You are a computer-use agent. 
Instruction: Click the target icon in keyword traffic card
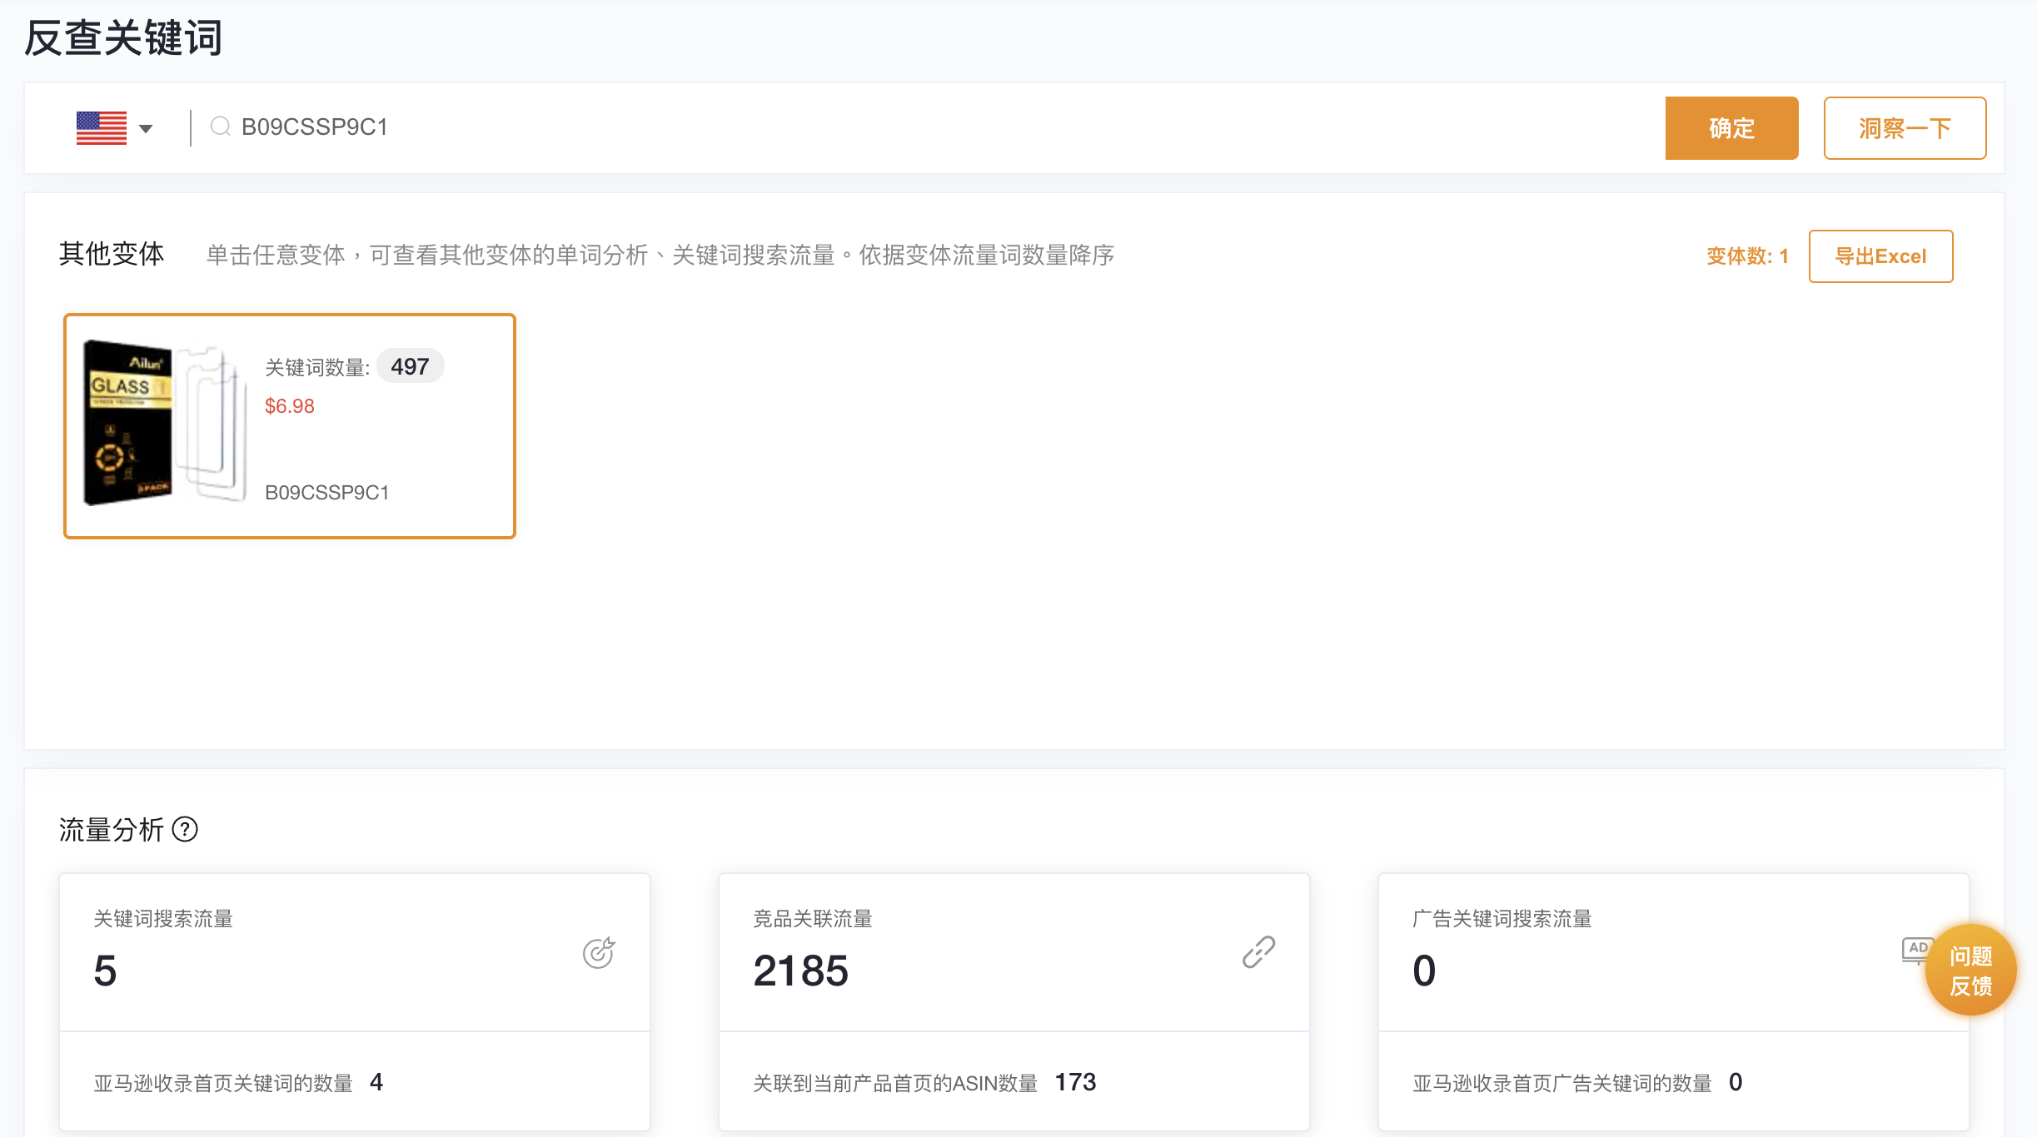click(x=598, y=953)
